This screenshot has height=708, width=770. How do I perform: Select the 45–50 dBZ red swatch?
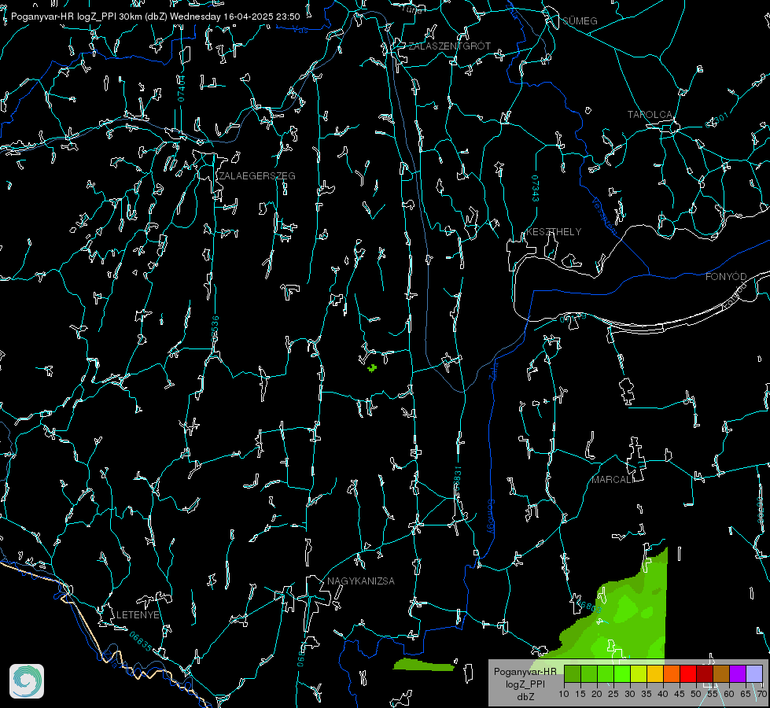(x=688, y=673)
